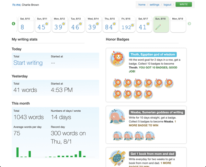206x167 pixels.
Task: Click the green previous-week arrow
Action: (x=13, y=24)
